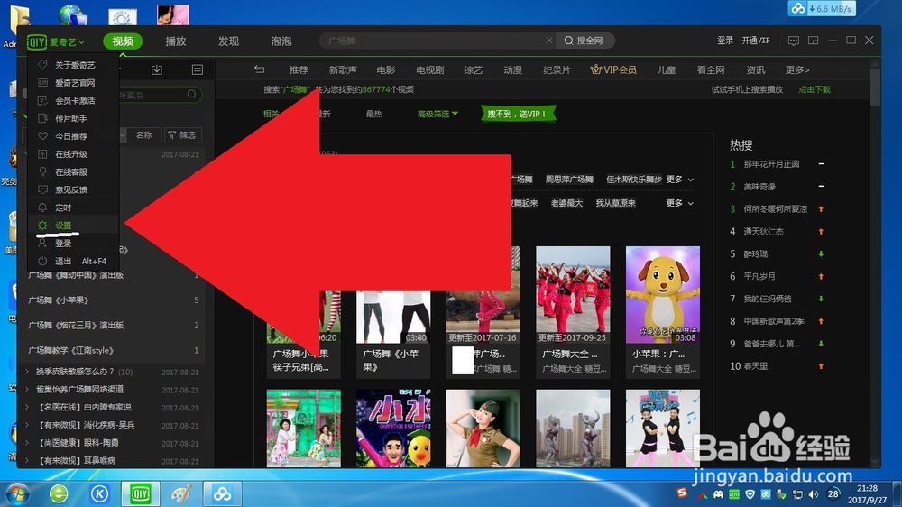Open the 综艺 channel
902x507 pixels.
click(473, 70)
